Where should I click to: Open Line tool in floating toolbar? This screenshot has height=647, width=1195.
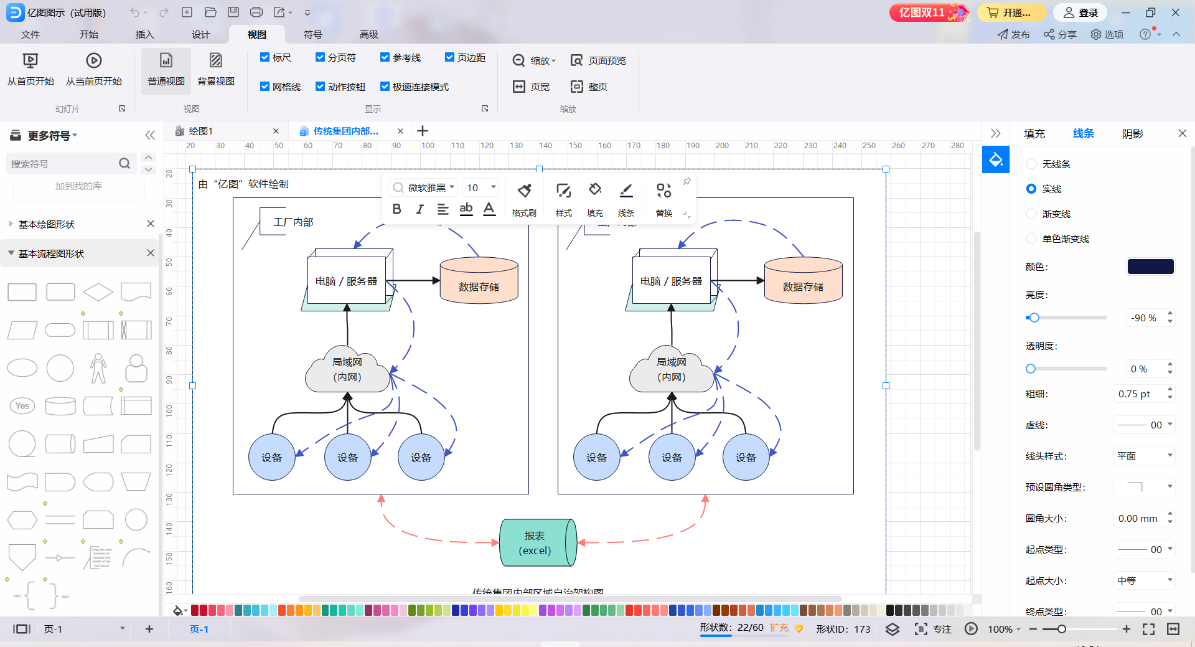tap(626, 191)
